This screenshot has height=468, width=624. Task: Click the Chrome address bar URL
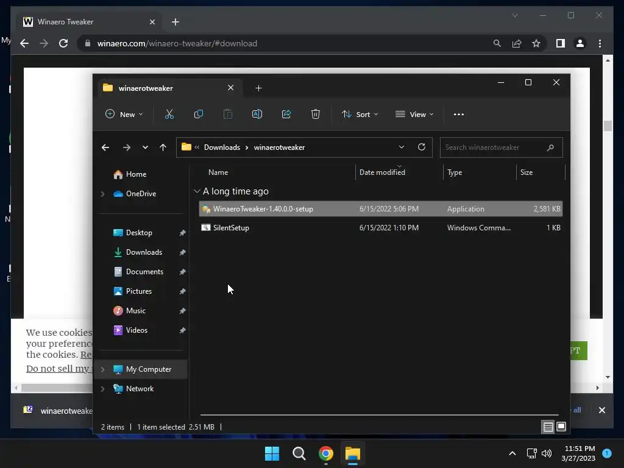point(177,43)
